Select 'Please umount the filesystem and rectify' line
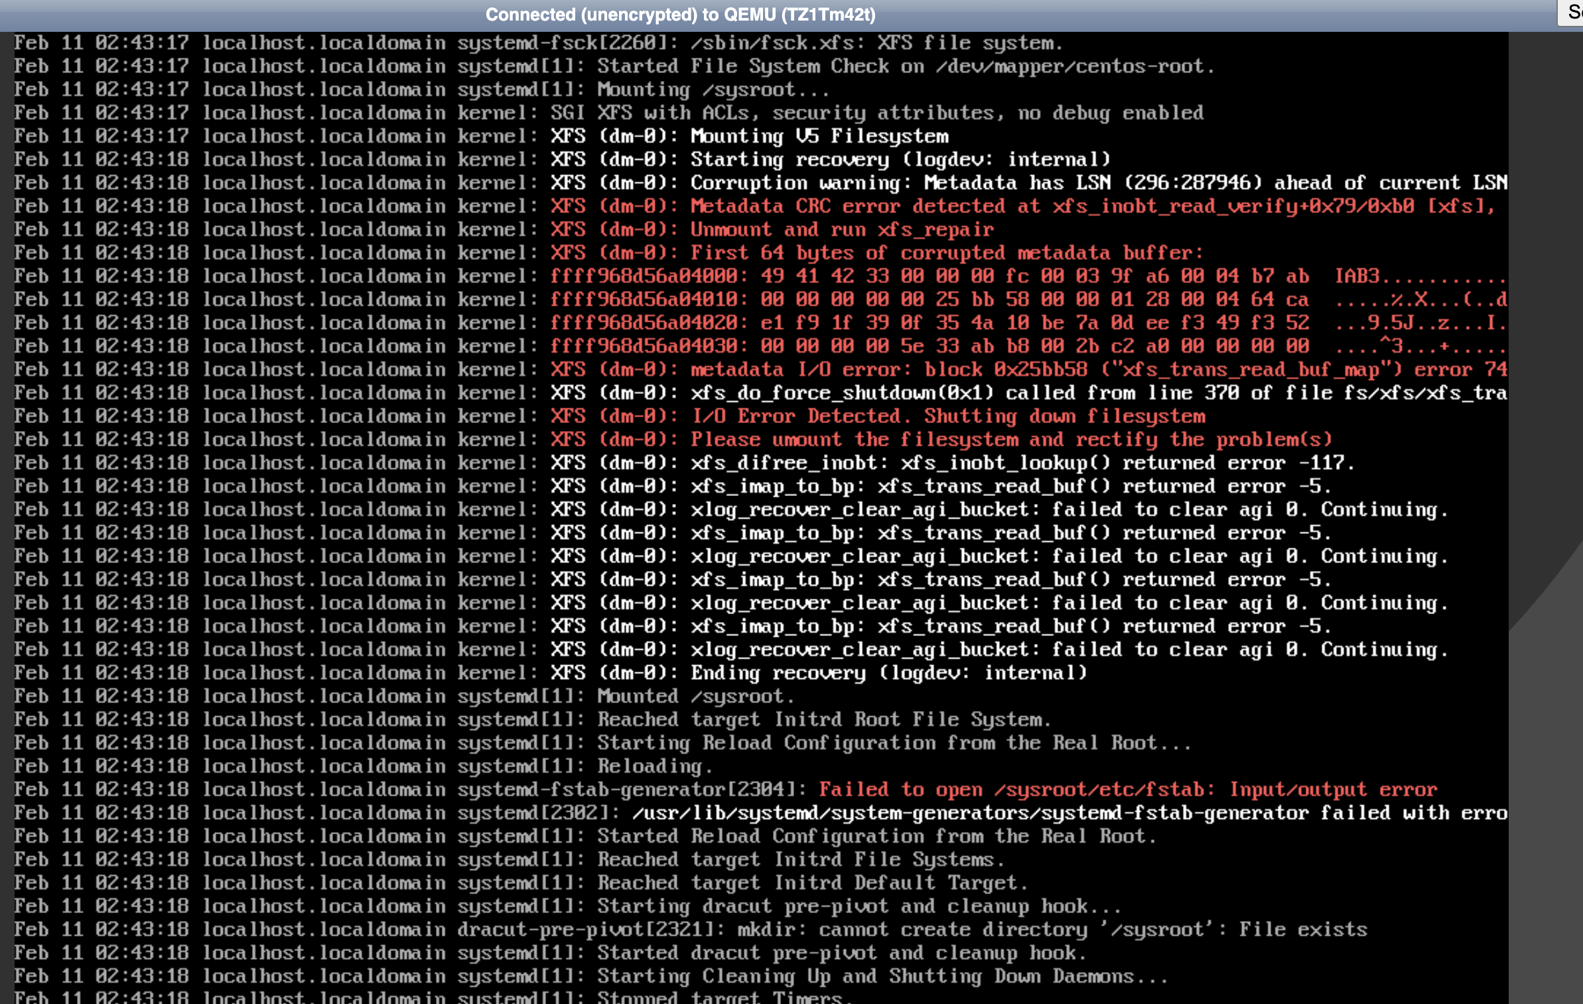This screenshot has width=1583, height=1004. tap(1011, 439)
